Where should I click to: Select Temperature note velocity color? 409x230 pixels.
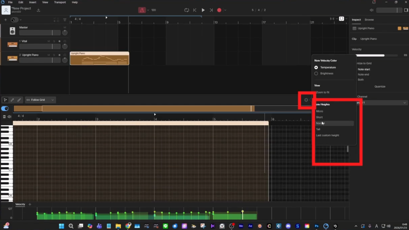click(x=316, y=67)
